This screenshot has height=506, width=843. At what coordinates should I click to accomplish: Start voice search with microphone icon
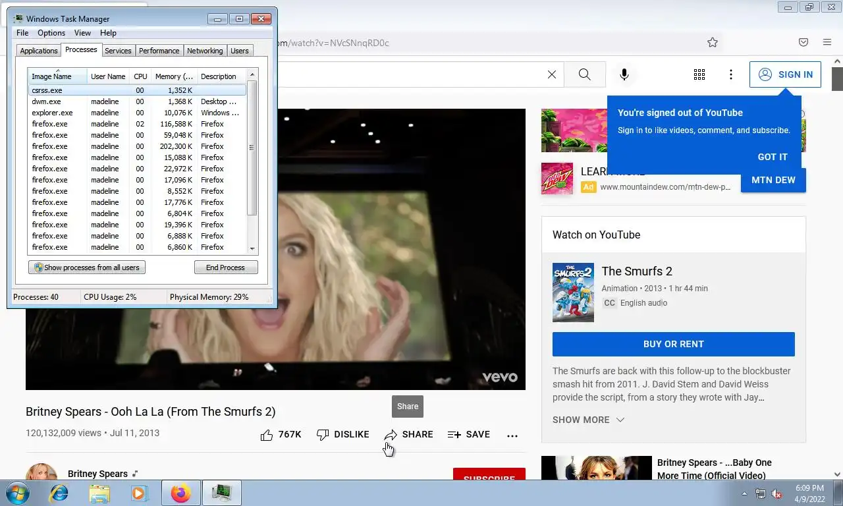(624, 74)
